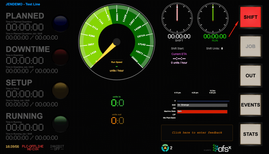This screenshot has height=154, width=269.
Task: Click the blue Planned indicator light
Action: [60, 24]
